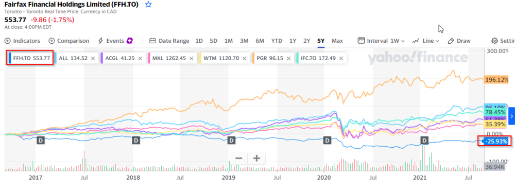Open the Interval 1W dropdown
This screenshot has width=515, height=191.
[x=381, y=41]
